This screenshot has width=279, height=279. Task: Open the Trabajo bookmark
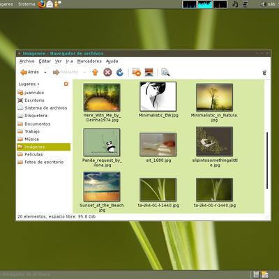[43, 131]
